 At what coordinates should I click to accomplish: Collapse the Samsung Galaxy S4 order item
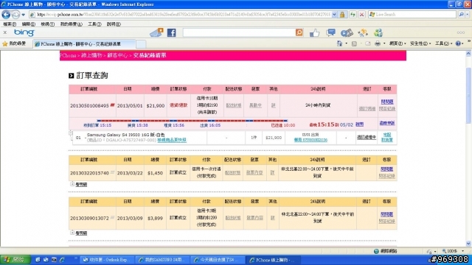(71, 132)
